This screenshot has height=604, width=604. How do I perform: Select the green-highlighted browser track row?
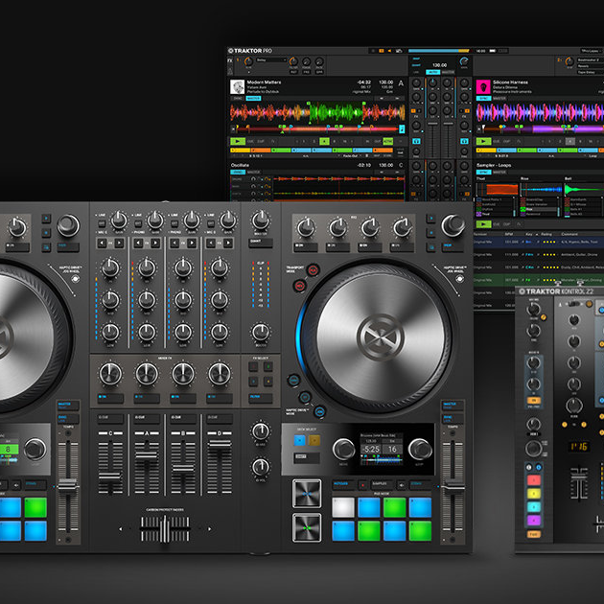[539, 280]
